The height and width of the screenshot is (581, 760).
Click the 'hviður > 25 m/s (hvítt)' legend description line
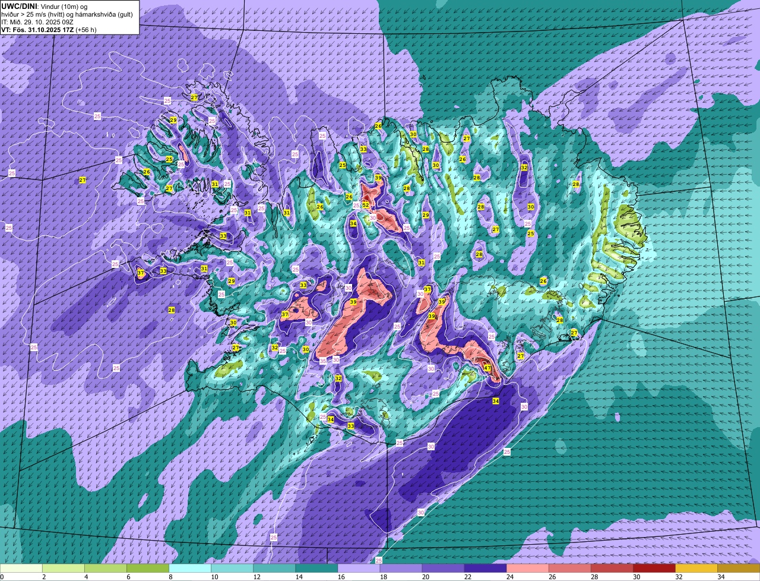tap(67, 14)
